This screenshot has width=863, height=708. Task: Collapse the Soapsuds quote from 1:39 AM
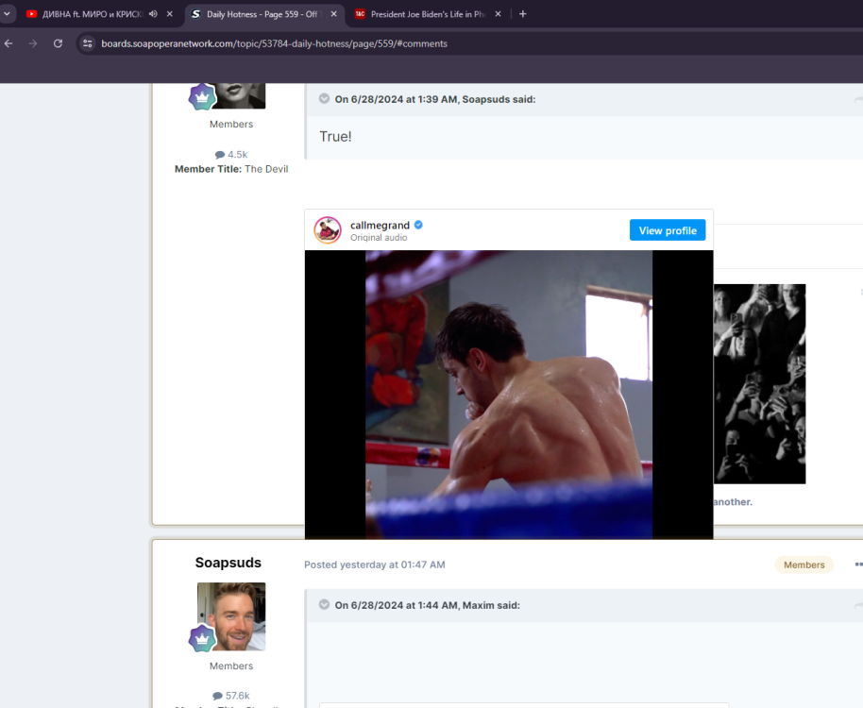(324, 99)
